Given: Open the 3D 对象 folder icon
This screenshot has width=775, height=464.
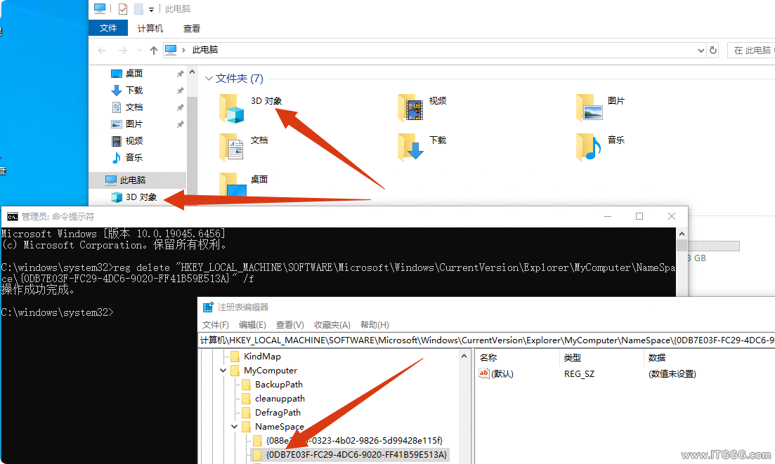Looking at the screenshot, I should tap(233, 109).
